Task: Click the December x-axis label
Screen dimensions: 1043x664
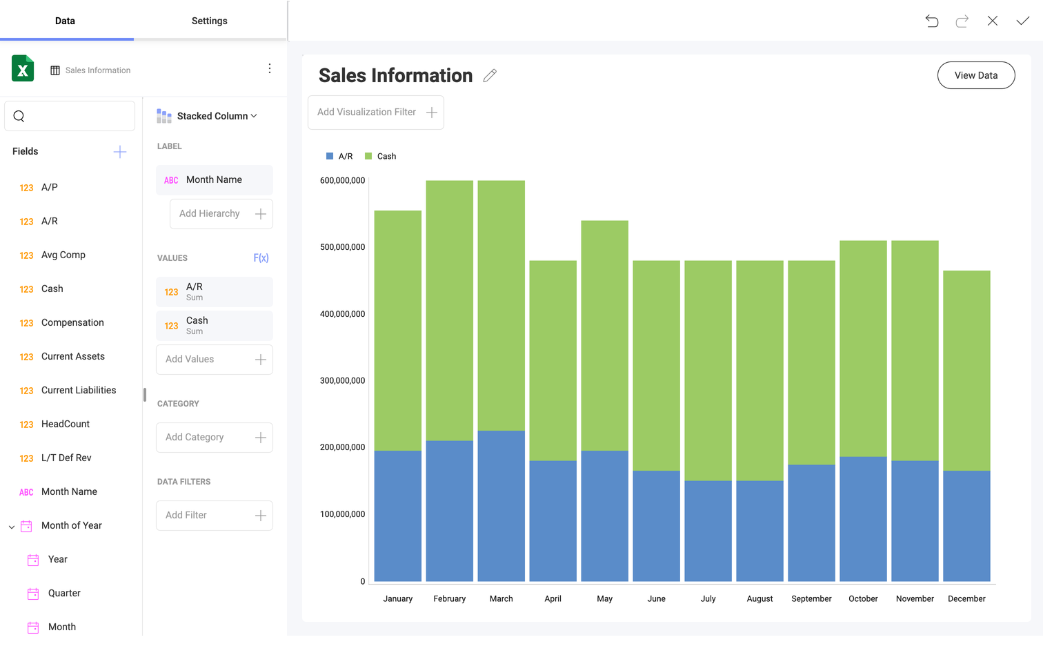Action: [966, 599]
